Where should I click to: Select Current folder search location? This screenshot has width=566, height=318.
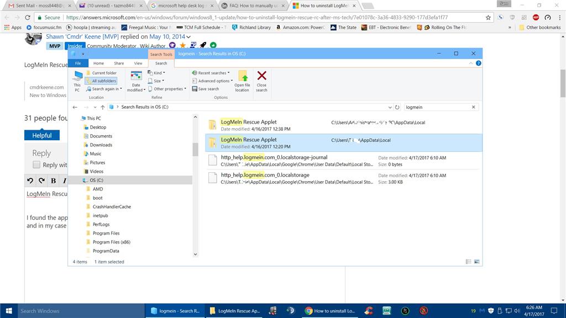[x=101, y=73]
